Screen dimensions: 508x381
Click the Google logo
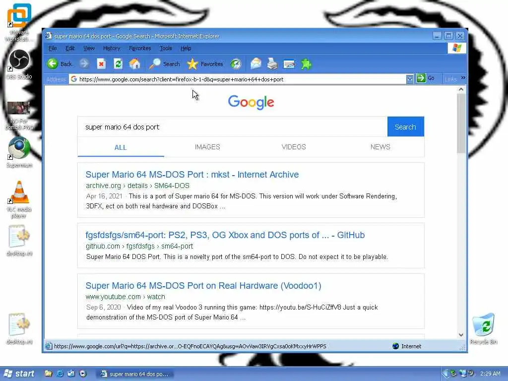(251, 102)
